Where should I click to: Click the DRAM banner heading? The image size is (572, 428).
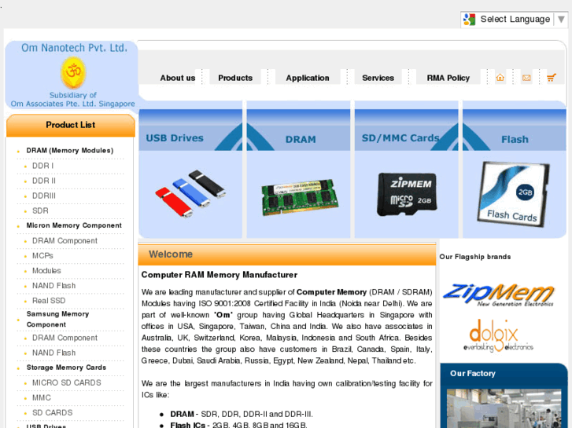click(x=301, y=140)
